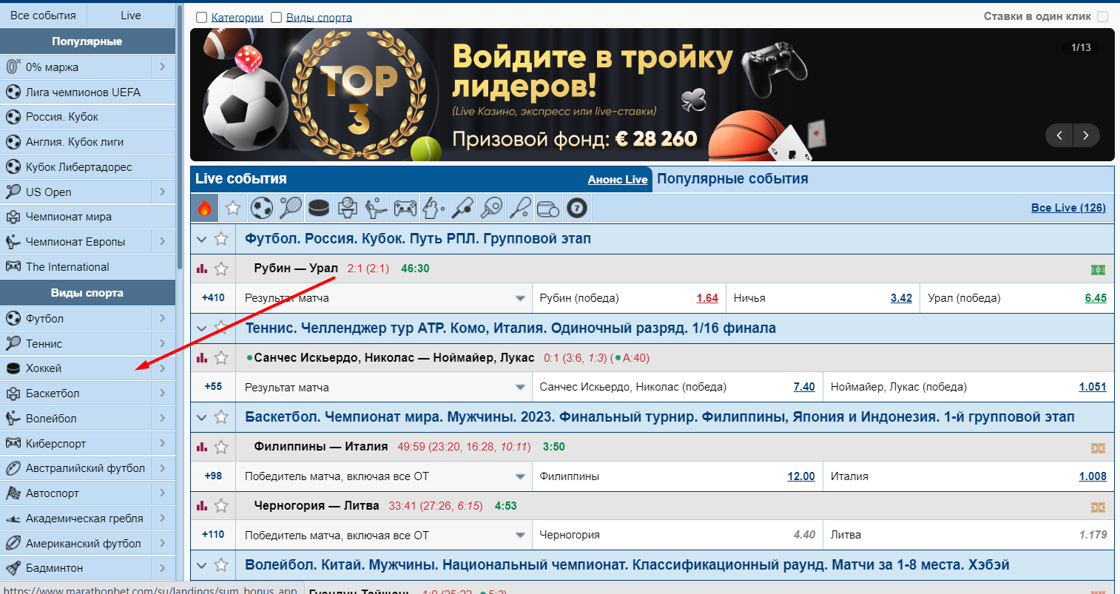Filter live events by basketball hoop icon
Viewport: 1120px width, 594px height.
(x=347, y=208)
